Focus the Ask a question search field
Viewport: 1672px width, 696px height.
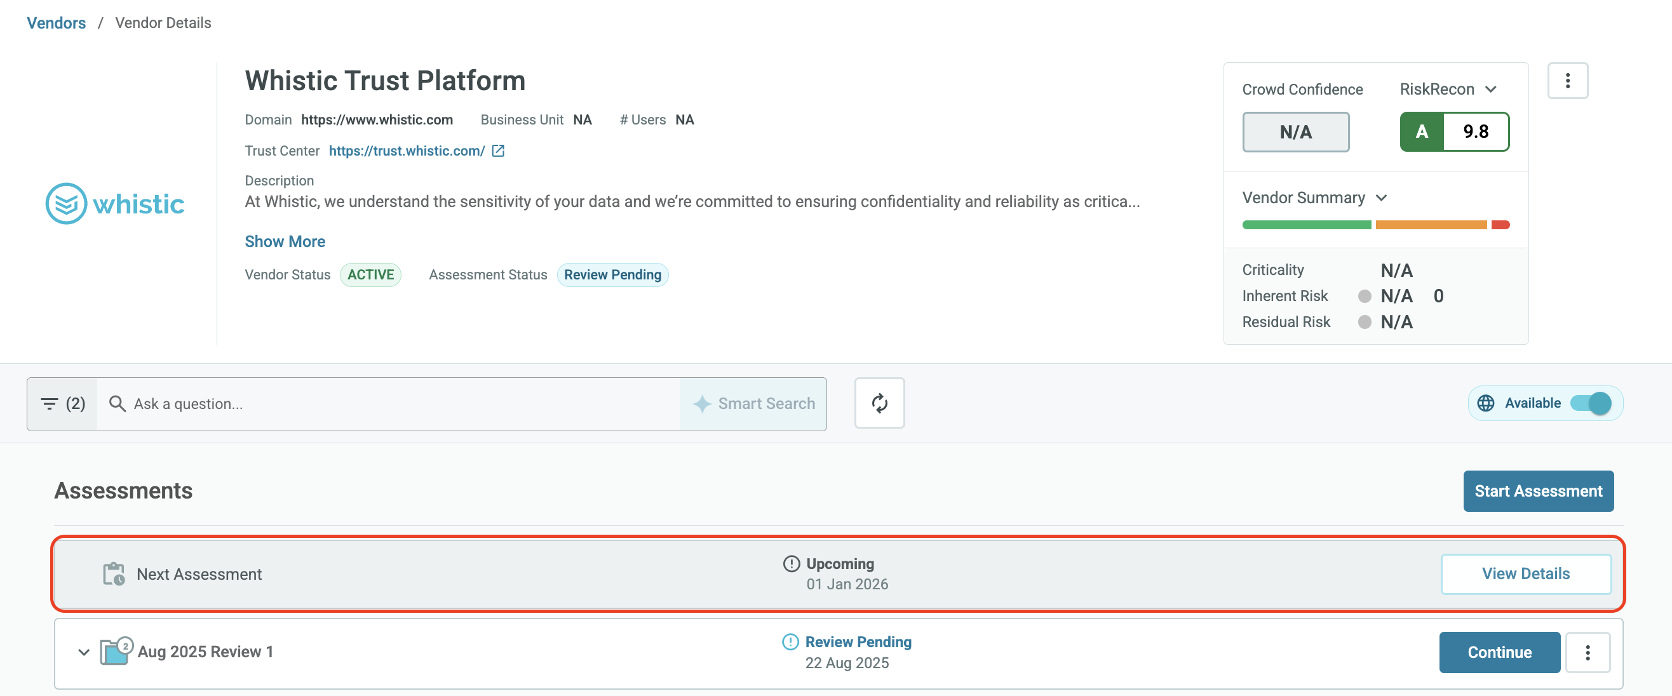point(388,403)
